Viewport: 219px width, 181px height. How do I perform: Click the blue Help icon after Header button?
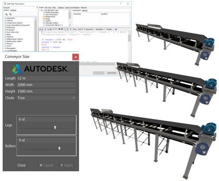point(116,29)
